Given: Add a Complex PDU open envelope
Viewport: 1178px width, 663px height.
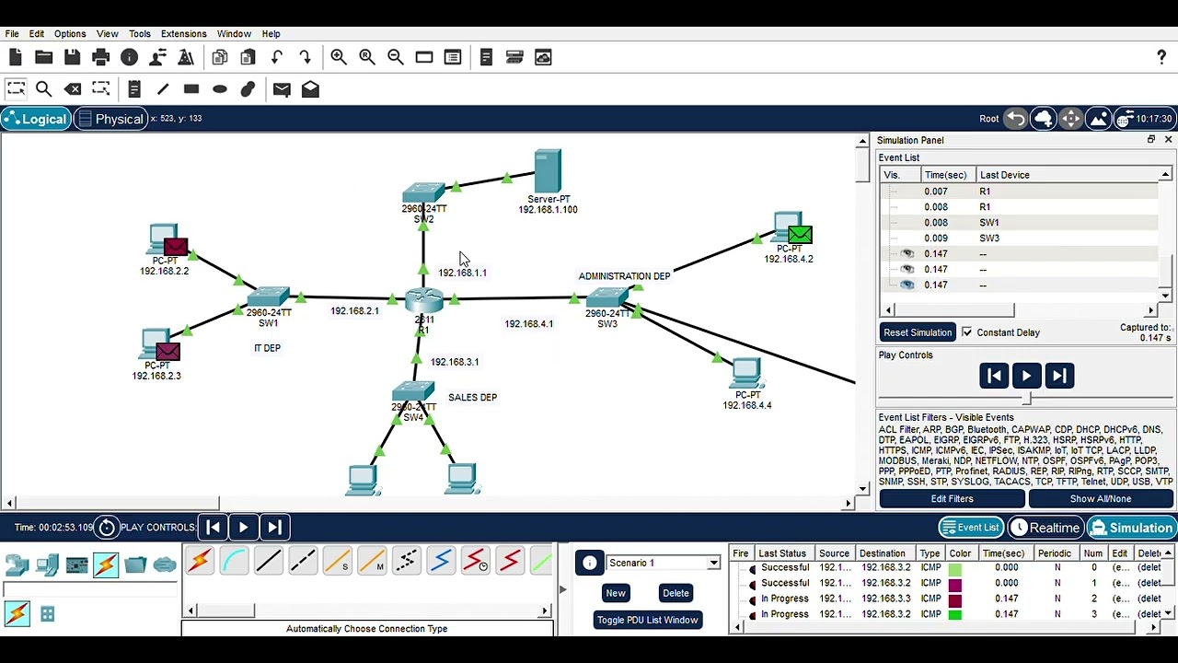Looking at the screenshot, I should point(310,89).
